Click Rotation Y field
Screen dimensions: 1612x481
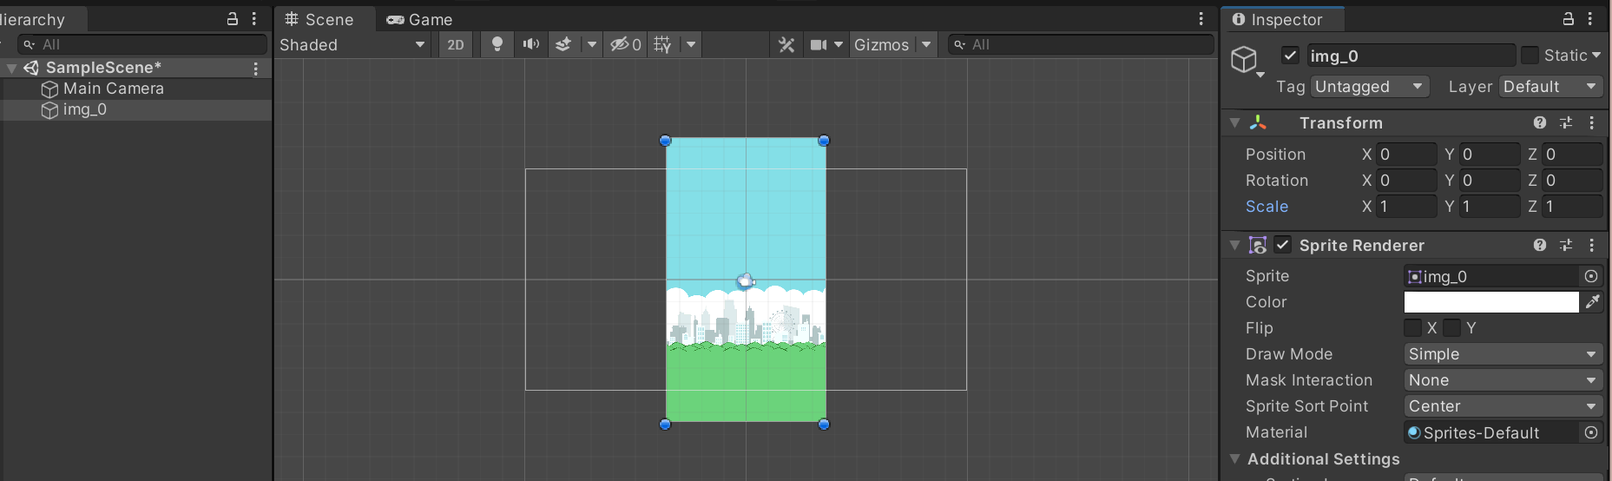1489,180
